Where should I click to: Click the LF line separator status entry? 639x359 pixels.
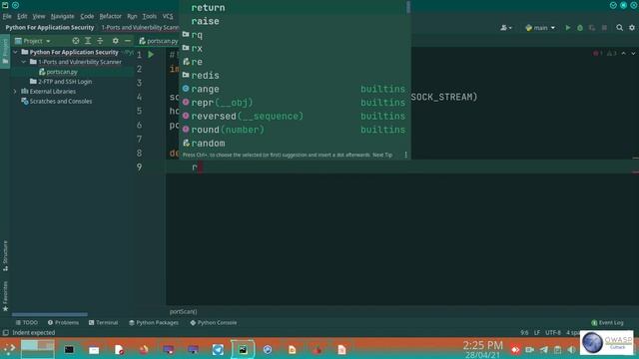[537, 332]
